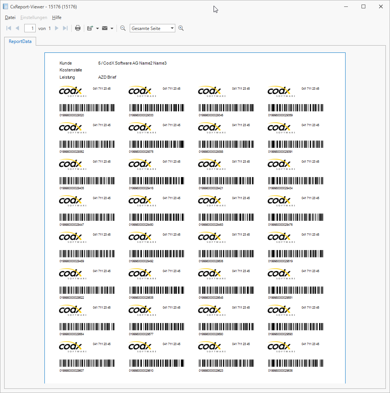Select the ReportData tab
Viewport: 390px width, 393px height.
[20, 41]
